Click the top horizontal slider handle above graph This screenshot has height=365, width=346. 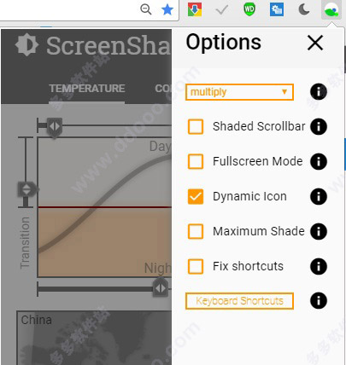(x=55, y=127)
